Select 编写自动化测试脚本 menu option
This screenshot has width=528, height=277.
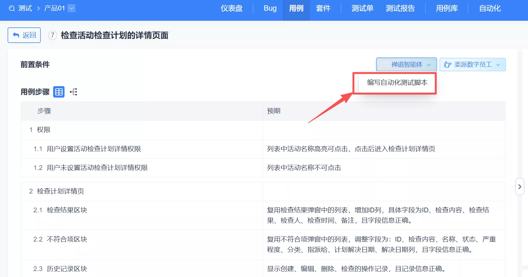coord(397,83)
